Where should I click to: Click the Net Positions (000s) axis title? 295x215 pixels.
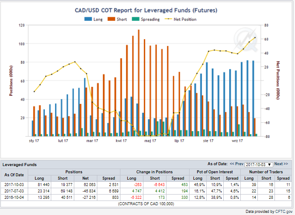point(278,80)
